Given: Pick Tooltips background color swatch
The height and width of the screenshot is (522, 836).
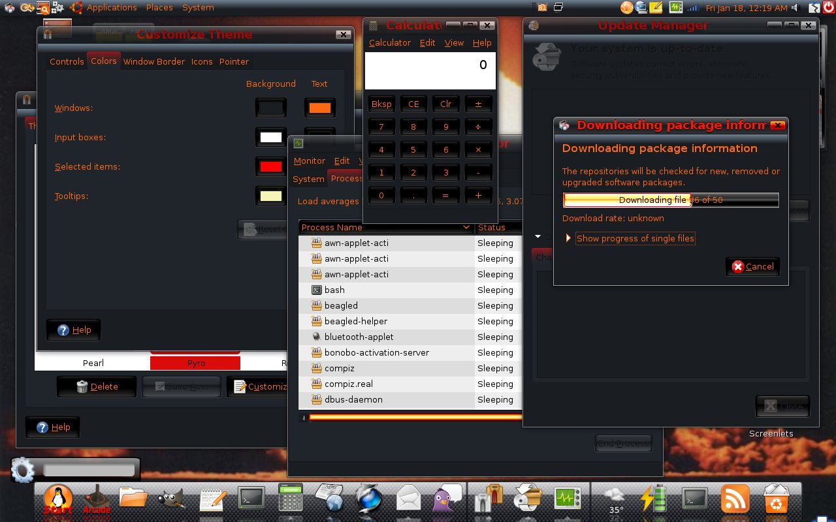Looking at the screenshot, I should (x=271, y=196).
